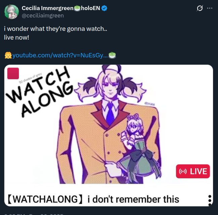Click the red LIVE badge

point(193,171)
